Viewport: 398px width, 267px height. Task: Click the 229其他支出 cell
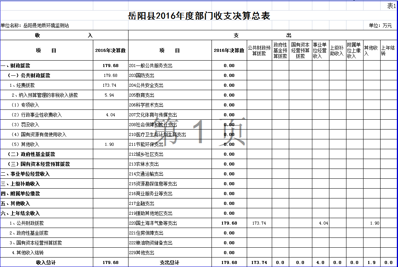tap(142, 253)
